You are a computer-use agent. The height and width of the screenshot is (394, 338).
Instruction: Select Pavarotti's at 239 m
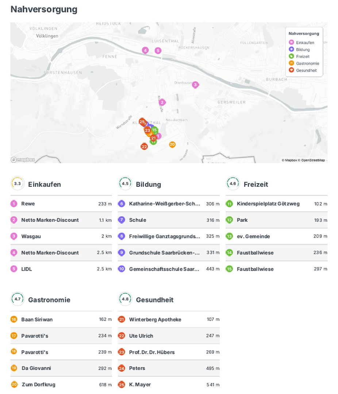[x=61, y=352]
